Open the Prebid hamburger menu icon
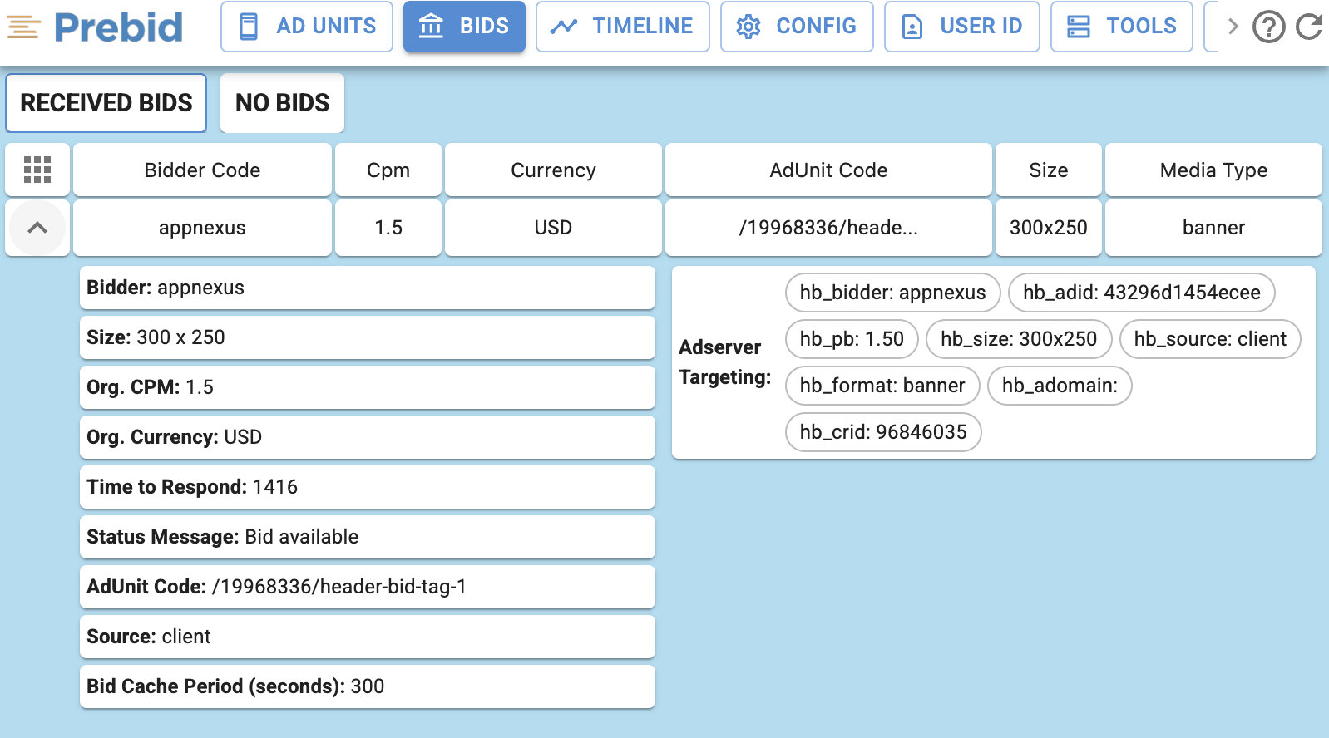 pyautogui.click(x=23, y=27)
